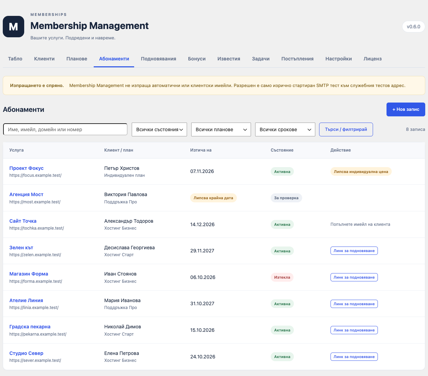
Task: Click the Липсва крайна дата badge
Action: click(x=213, y=198)
